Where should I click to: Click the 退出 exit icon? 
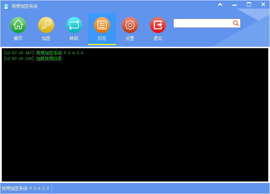[158, 25]
